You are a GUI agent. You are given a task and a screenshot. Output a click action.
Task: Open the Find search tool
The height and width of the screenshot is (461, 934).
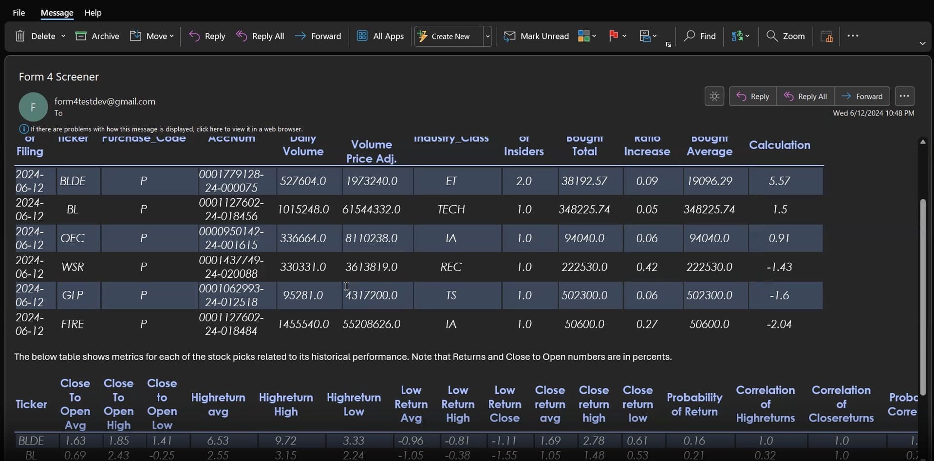(x=700, y=36)
